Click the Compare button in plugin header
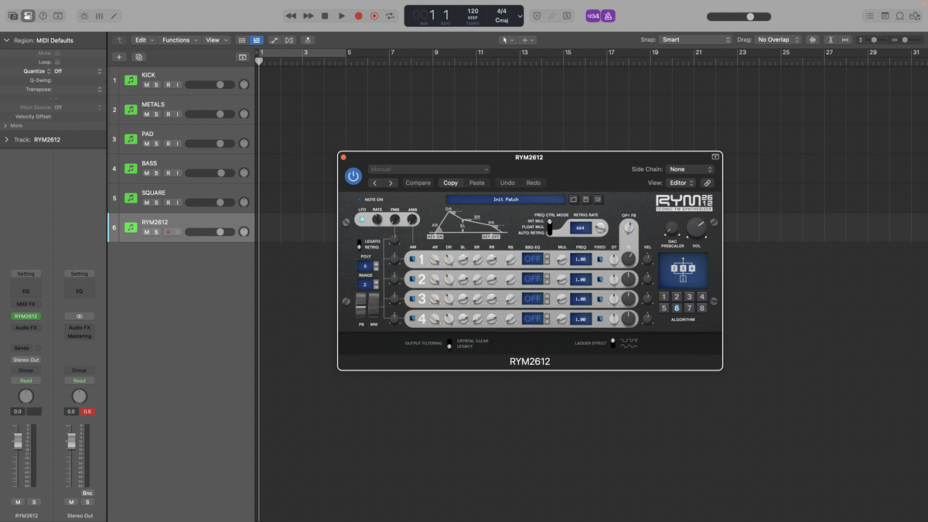This screenshot has height=522, width=928. 418,183
